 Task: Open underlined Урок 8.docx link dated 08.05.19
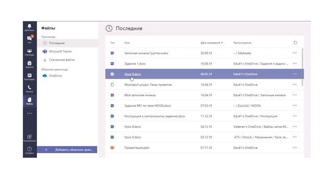pos(133,74)
